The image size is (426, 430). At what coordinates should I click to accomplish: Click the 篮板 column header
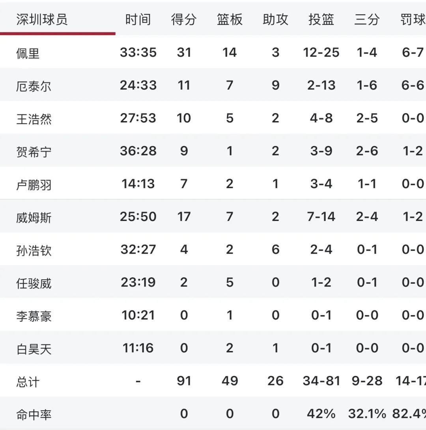[230, 19]
